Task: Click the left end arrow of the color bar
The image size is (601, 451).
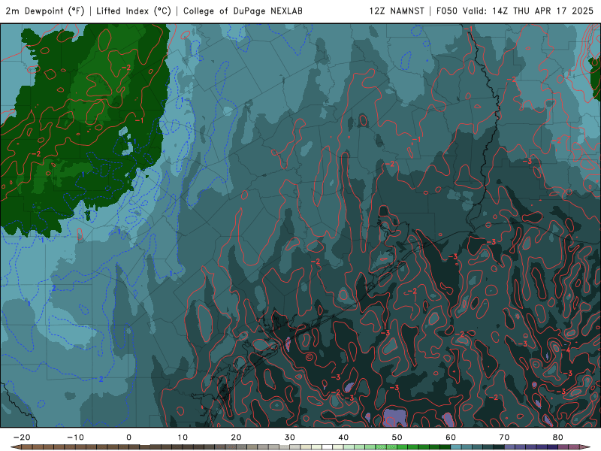Action: click(16, 447)
